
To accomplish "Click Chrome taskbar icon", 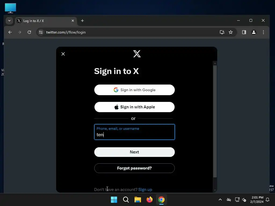I will click(x=161, y=200).
